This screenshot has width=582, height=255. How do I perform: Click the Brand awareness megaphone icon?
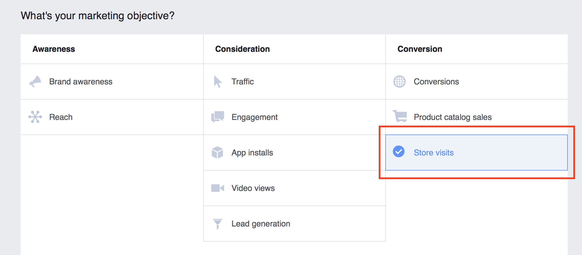[x=36, y=82]
